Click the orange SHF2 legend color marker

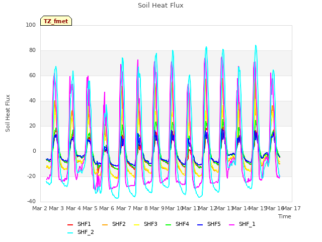click(x=105, y=225)
